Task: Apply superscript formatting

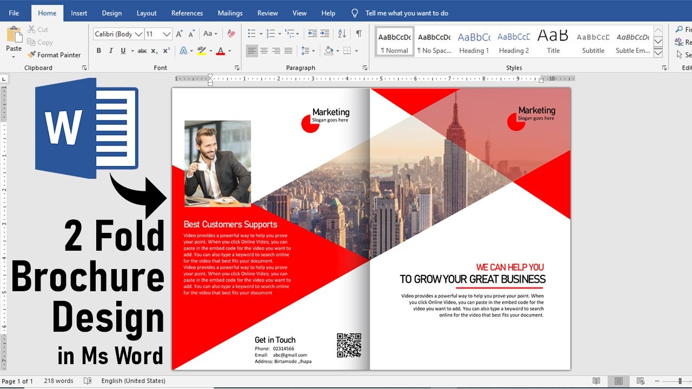Action: tap(167, 51)
